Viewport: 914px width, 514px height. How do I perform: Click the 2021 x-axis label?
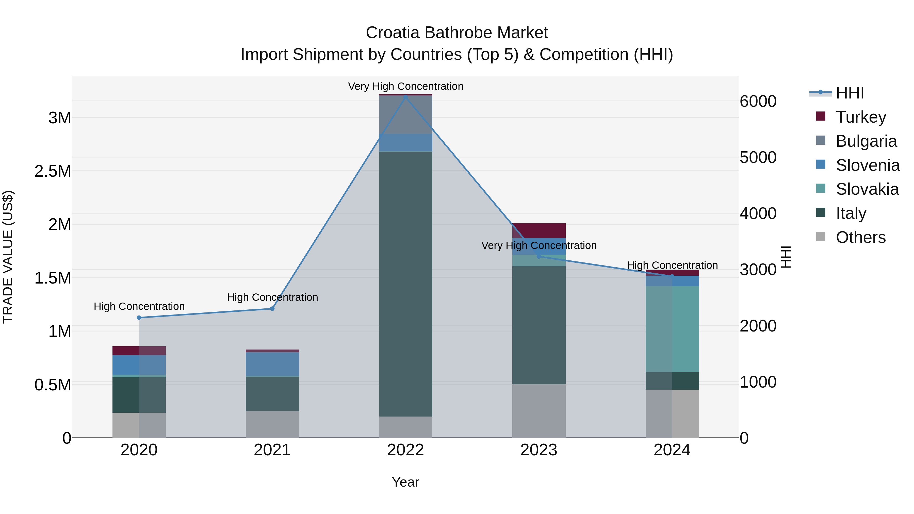272,450
